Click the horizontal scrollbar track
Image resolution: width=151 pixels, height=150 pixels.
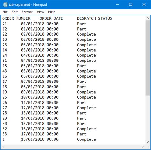pyautogui.click(x=73, y=146)
